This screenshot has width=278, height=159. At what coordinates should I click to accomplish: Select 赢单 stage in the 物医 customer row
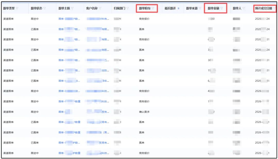(x=142, y=50)
